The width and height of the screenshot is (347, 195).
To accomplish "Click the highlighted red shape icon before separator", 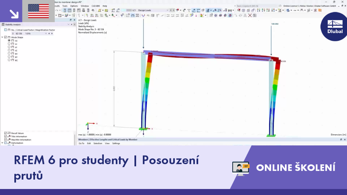I will (230, 15).
